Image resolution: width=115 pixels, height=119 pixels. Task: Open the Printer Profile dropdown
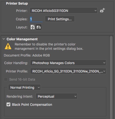tap(68, 71)
